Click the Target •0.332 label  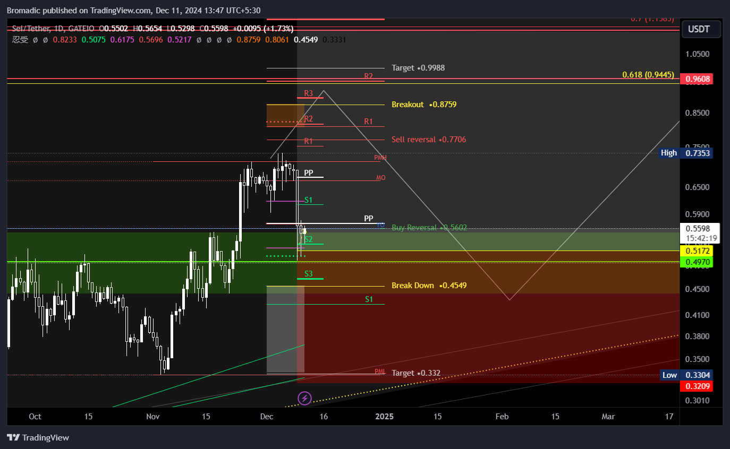[416, 373]
